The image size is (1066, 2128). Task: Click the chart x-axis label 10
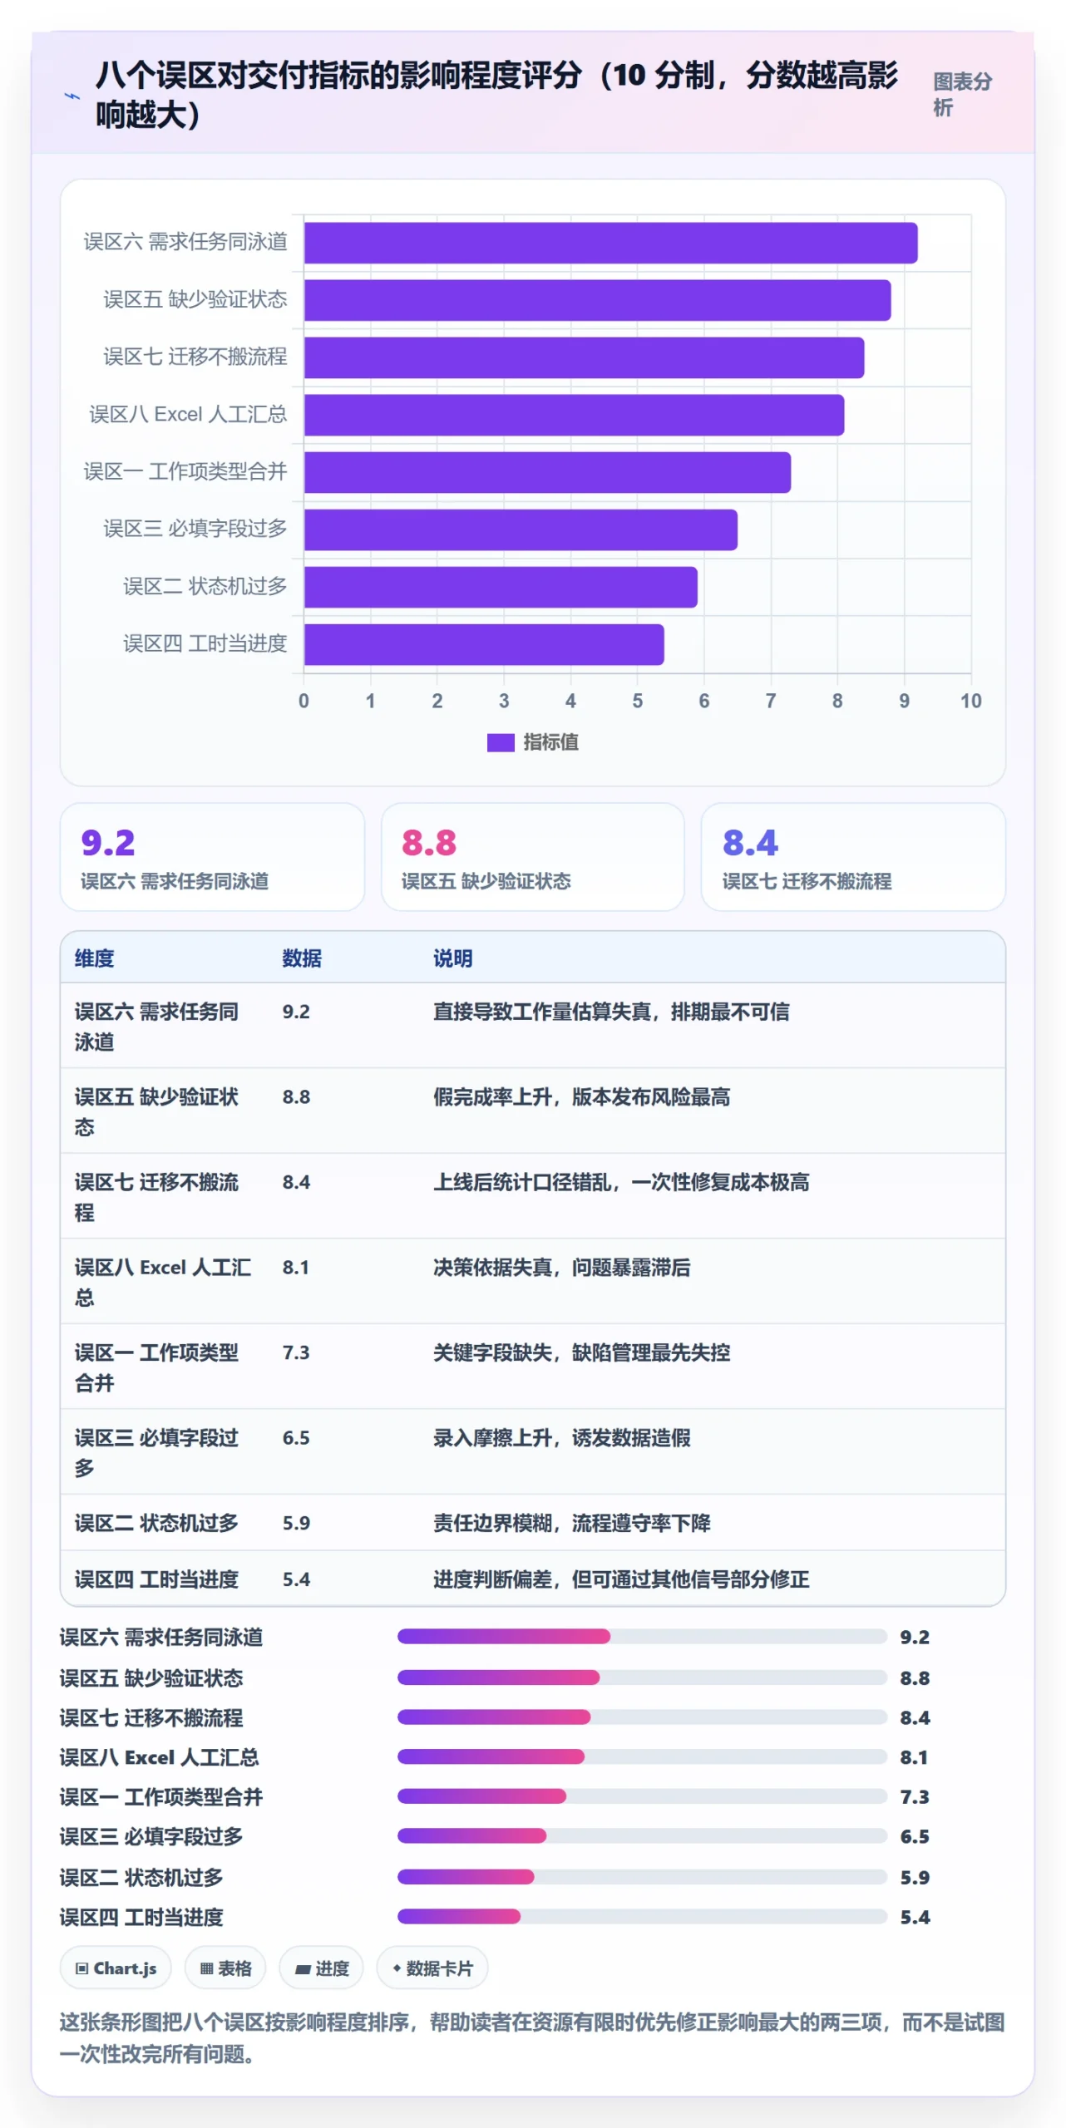click(970, 701)
